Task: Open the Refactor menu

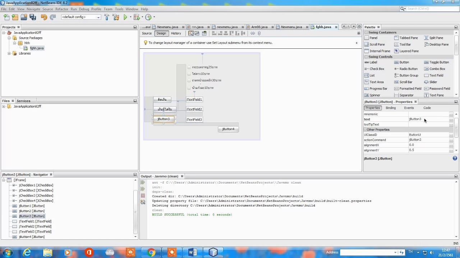Action: [62, 9]
